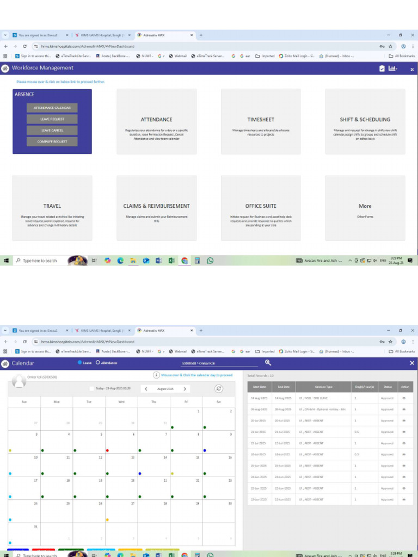The width and height of the screenshot is (418, 557).
Task: Open the clipboard checklist icon in Workforce Management header
Action: pos(382,68)
